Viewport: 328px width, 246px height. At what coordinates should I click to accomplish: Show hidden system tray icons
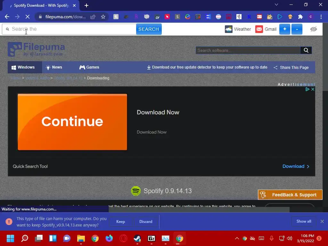point(237,238)
